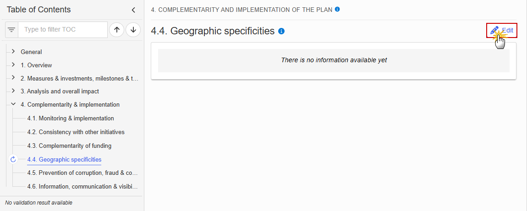Go to next TOC match arrow
Viewport: 527px width, 211px height.
(133, 30)
